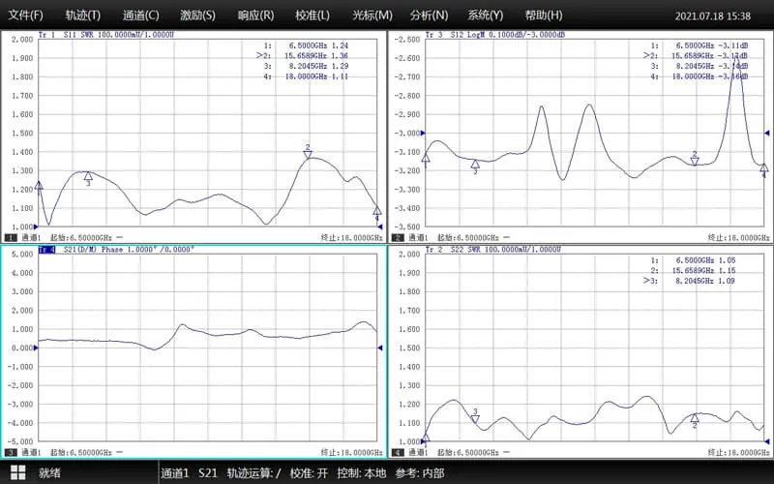Image resolution: width=774 pixels, height=484 pixels.
Task: Select marker 3 on the S11 trace
Action: click(x=88, y=176)
